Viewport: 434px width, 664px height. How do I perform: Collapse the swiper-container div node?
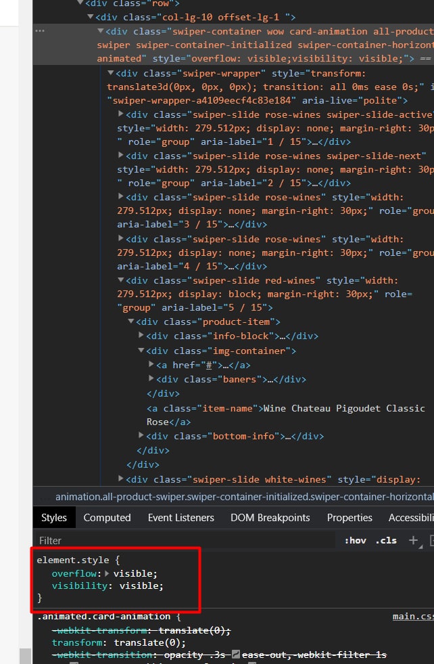pos(100,31)
